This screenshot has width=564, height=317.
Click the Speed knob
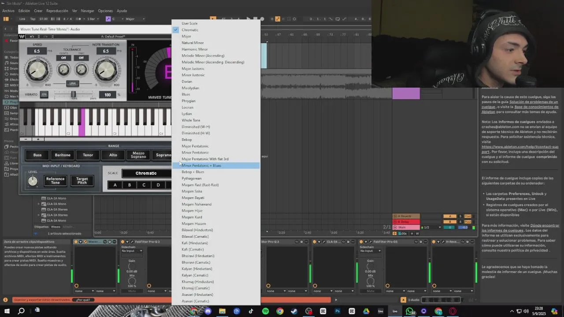(x=37, y=70)
